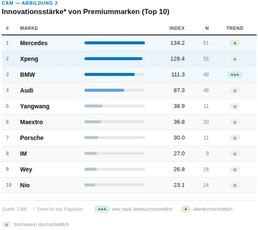
Task: Click the Porsche brand name
Action: 32,138
